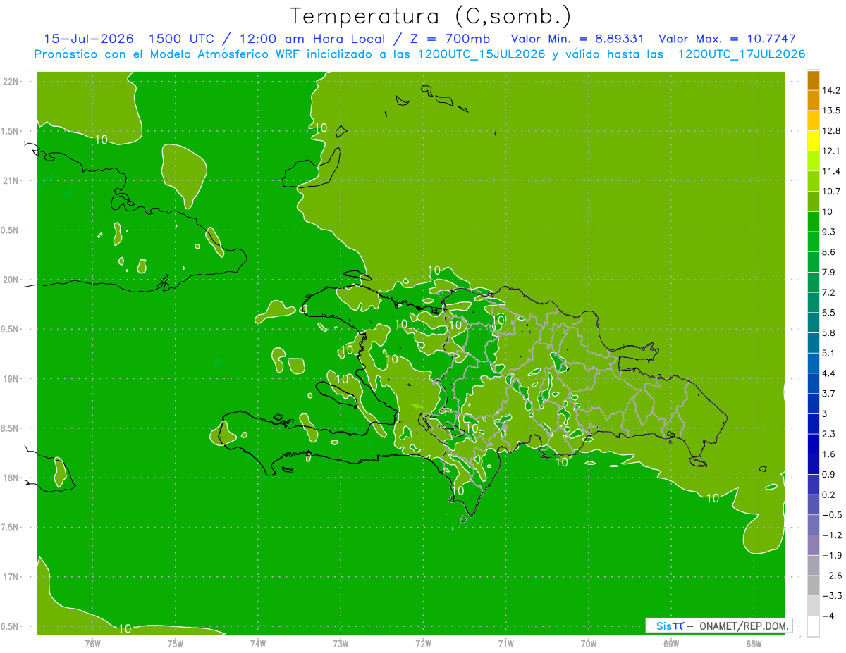Click the olive swatch between 10.7 and 10
The height and width of the screenshot is (653, 846).
[x=813, y=201]
